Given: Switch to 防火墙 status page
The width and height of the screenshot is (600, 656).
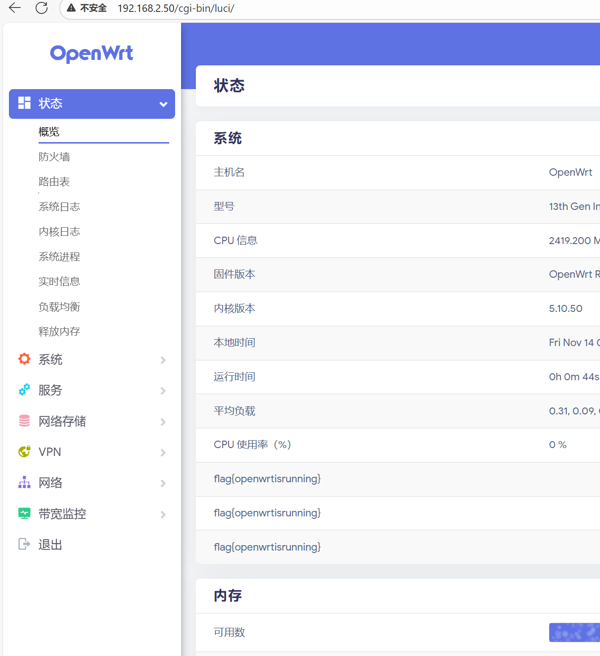Looking at the screenshot, I should click(54, 156).
